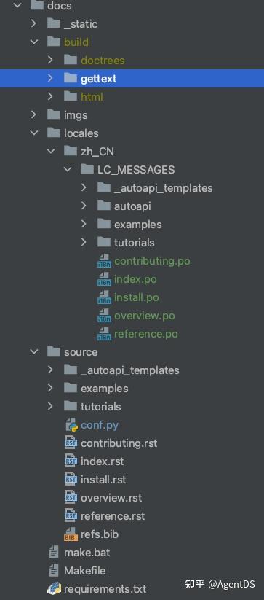The image size is (264, 600).
Task: Click the Python icon beside conf.py
Action: (71, 425)
